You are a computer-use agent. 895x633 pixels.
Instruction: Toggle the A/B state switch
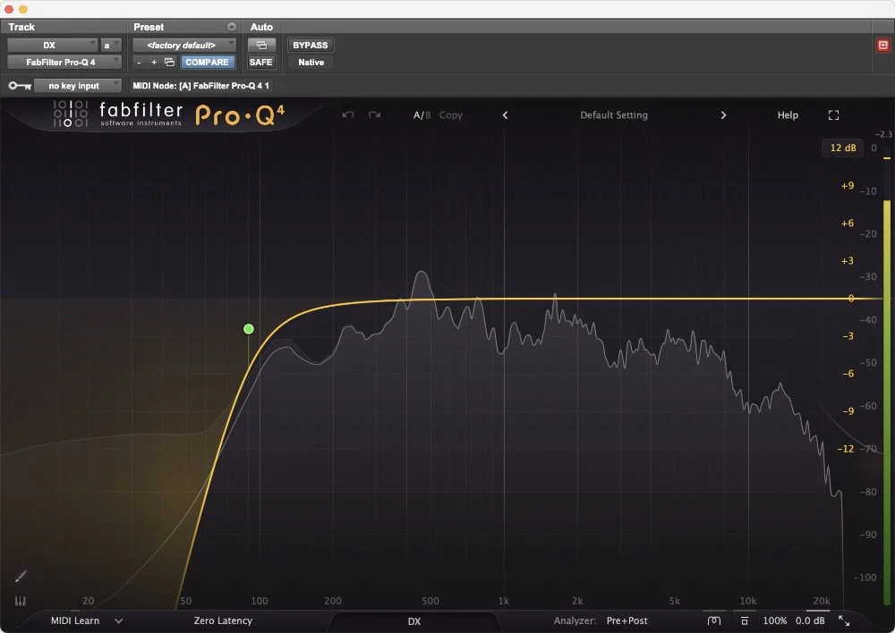(422, 115)
